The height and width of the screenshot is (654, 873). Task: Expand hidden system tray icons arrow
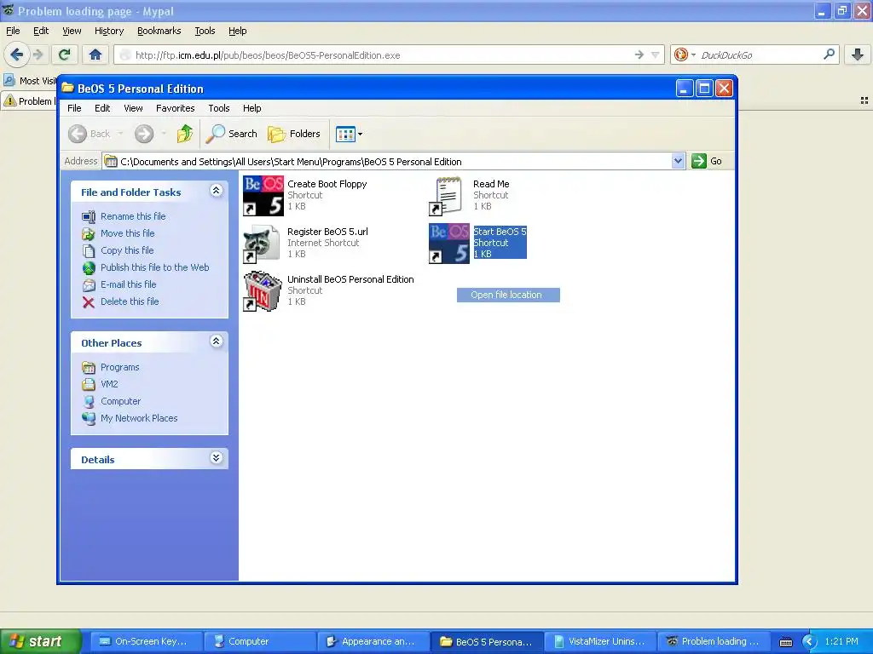click(809, 642)
